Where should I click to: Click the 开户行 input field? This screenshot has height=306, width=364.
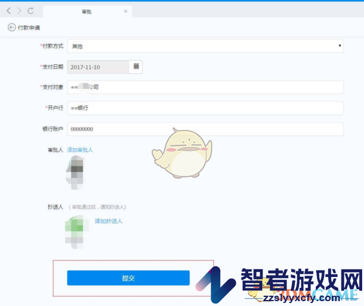(x=205, y=108)
